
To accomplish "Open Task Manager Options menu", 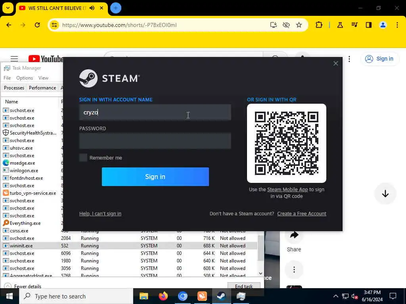I will click(x=25, y=78).
